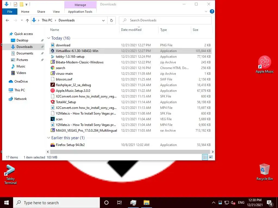
Task: Select Pictures in the navigation pane
Action: pyautogui.click(x=22, y=60)
